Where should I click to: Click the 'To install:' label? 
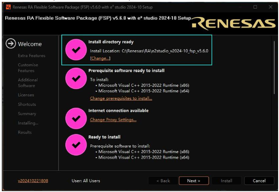(x=99, y=80)
